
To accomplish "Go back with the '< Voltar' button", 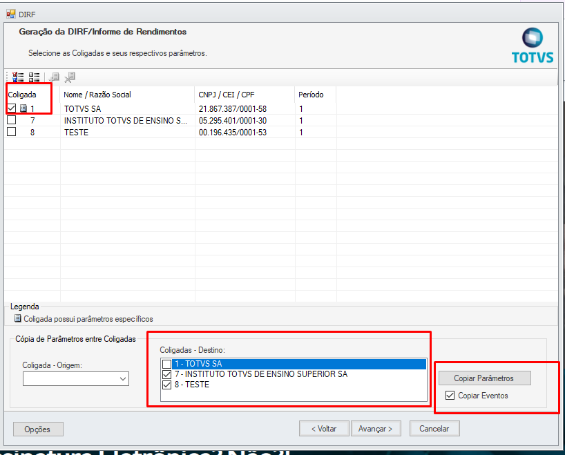I will click(324, 429).
